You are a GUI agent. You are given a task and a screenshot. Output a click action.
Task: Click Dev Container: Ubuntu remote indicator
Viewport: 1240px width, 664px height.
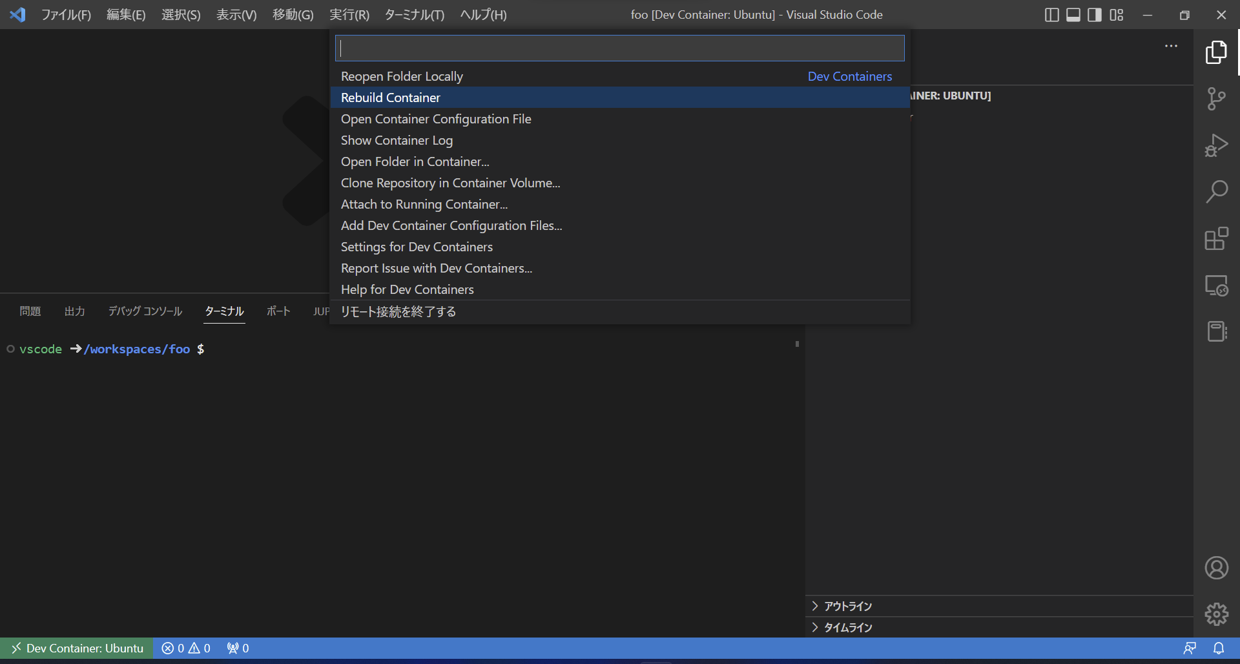tap(77, 648)
